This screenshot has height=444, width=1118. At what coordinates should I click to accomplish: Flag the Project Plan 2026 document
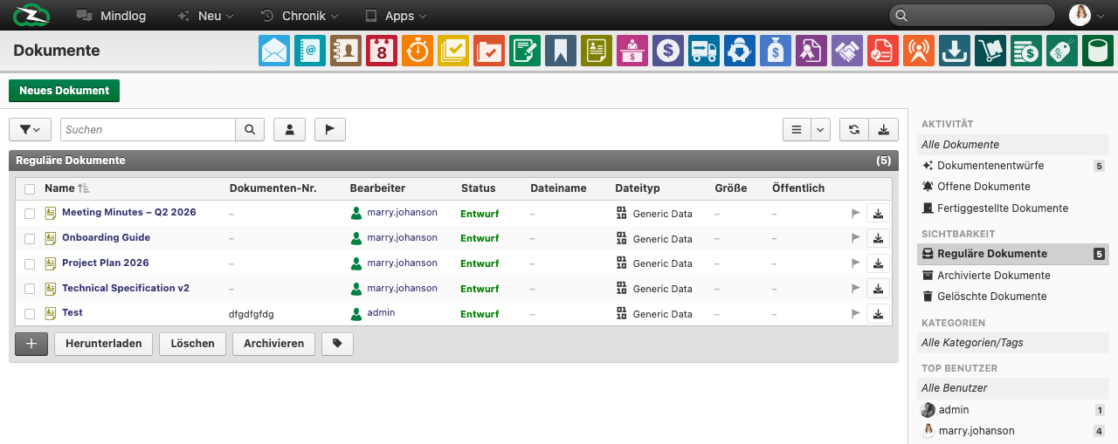click(856, 263)
